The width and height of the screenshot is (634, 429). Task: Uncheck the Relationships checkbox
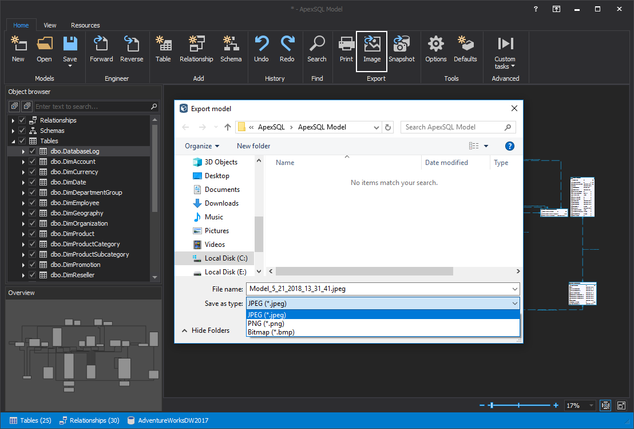[x=22, y=120]
